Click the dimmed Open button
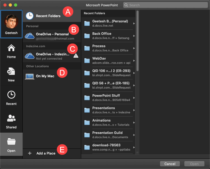The image size is (210, 169). pos(194,164)
